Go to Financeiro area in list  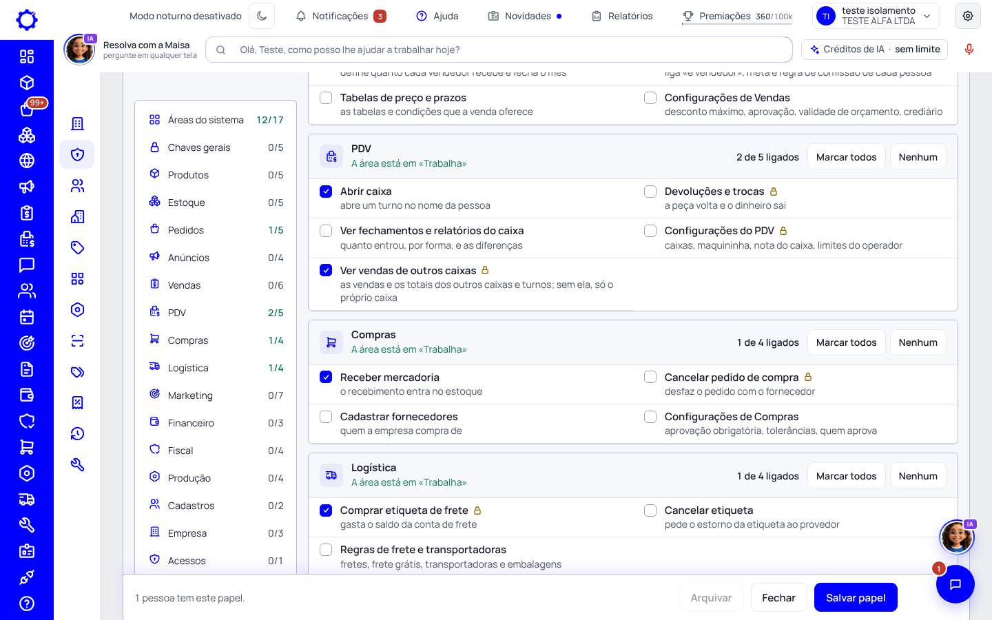click(x=216, y=423)
